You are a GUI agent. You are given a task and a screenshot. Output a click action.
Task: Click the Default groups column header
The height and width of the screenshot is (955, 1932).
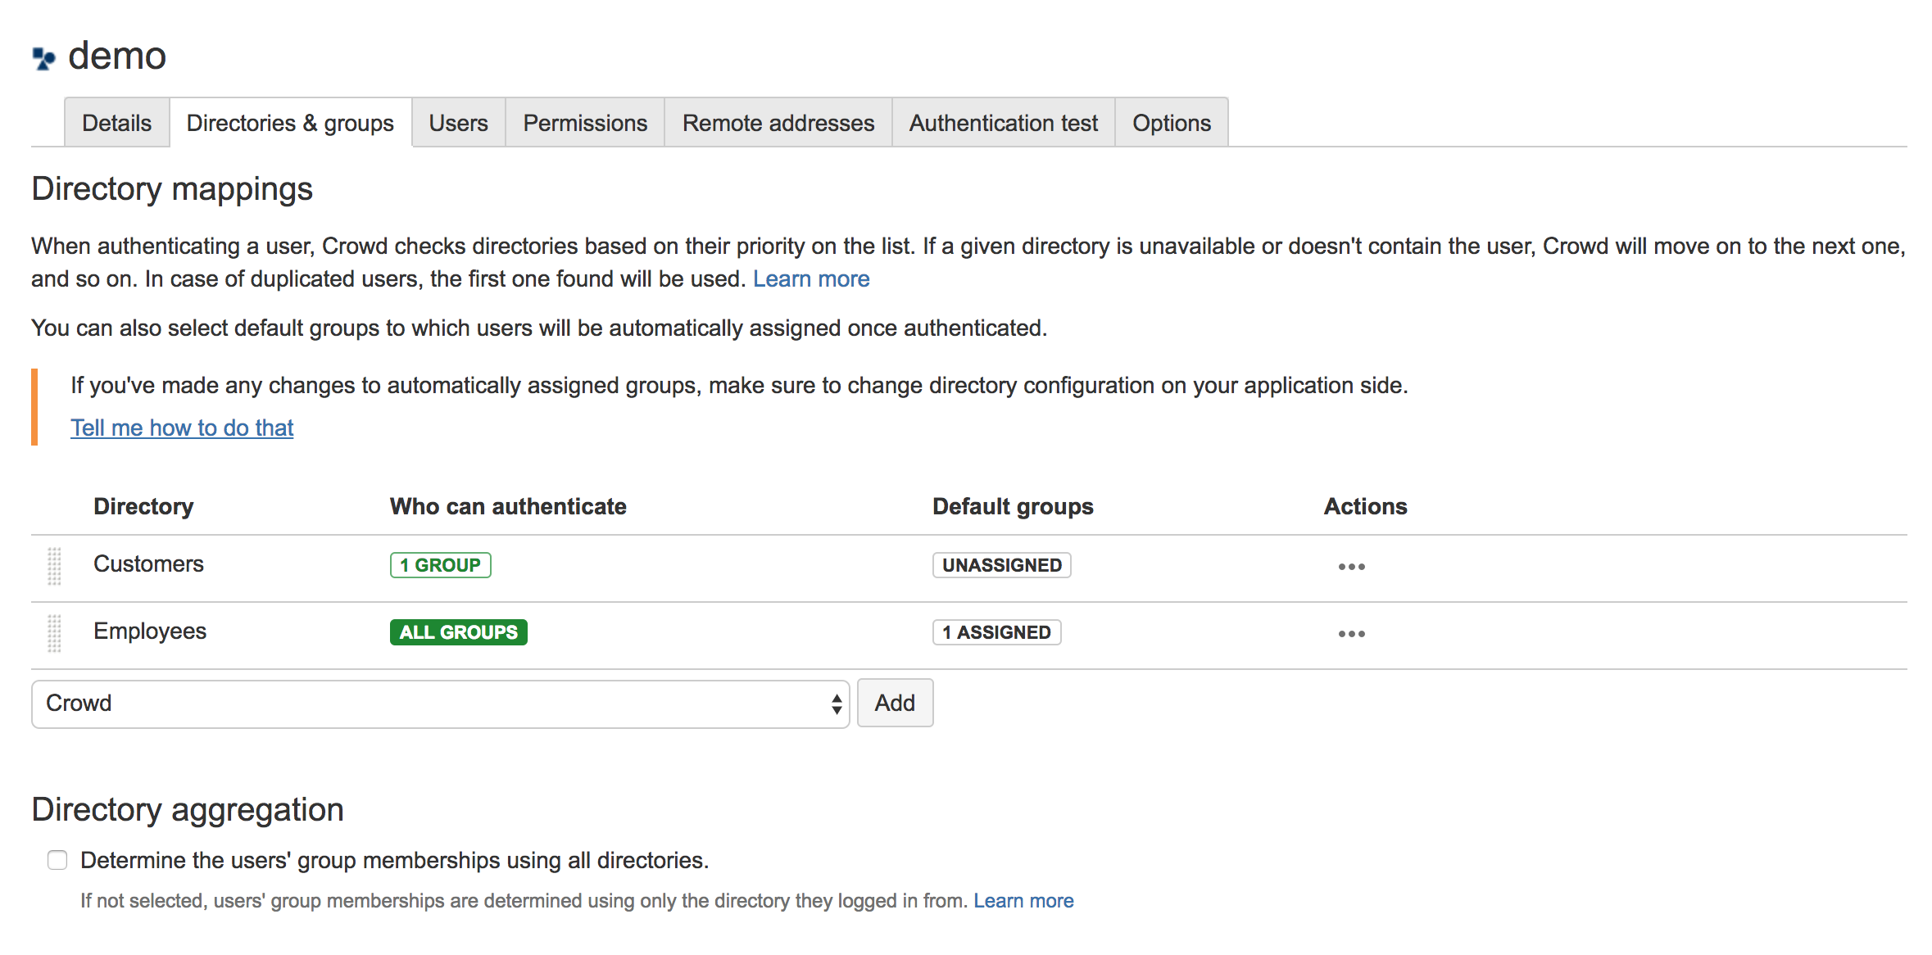point(1013,506)
